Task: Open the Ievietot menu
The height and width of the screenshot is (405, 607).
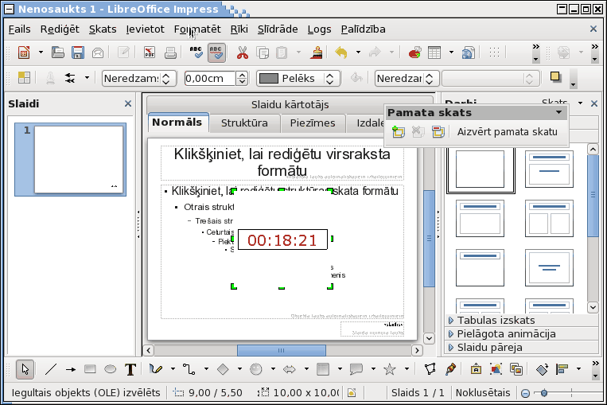Action: (x=145, y=29)
